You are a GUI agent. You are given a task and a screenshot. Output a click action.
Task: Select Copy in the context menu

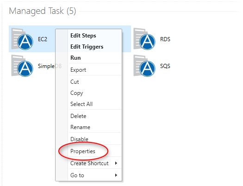tap(77, 93)
